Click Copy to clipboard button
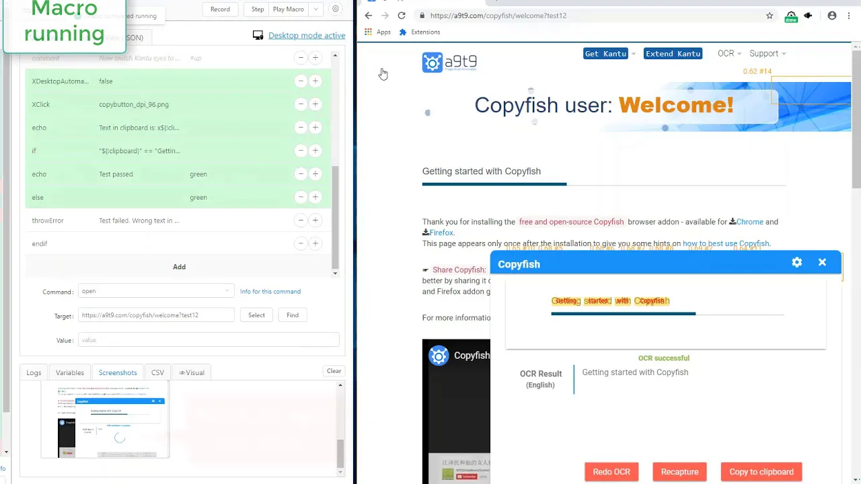This screenshot has height=484, width=861. tap(761, 472)
